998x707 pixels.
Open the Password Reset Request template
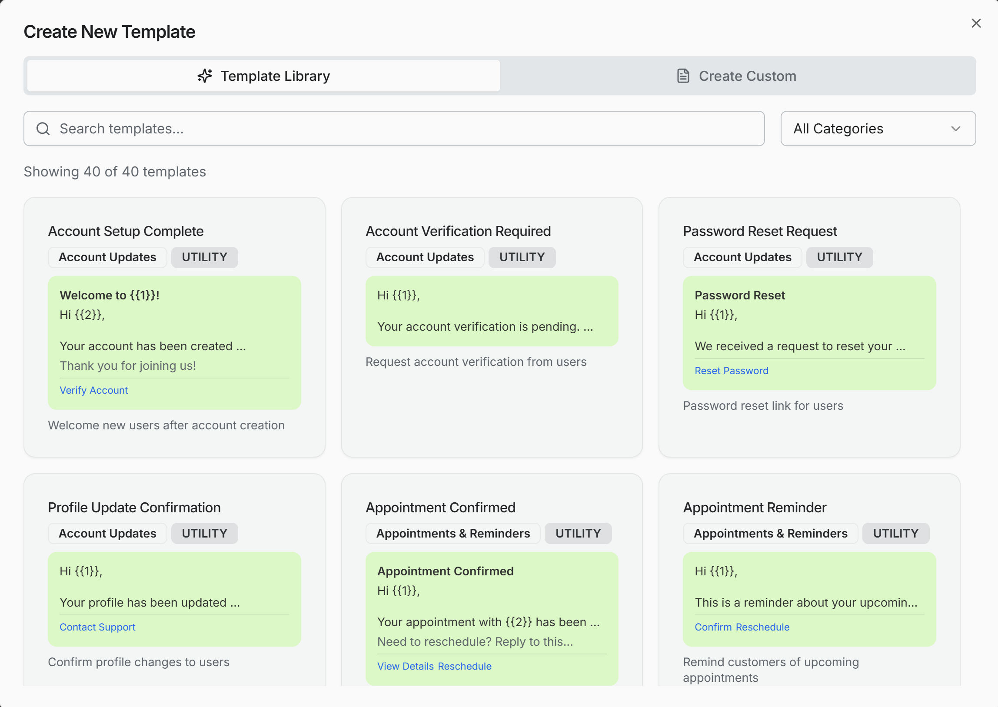click(759, 231)
